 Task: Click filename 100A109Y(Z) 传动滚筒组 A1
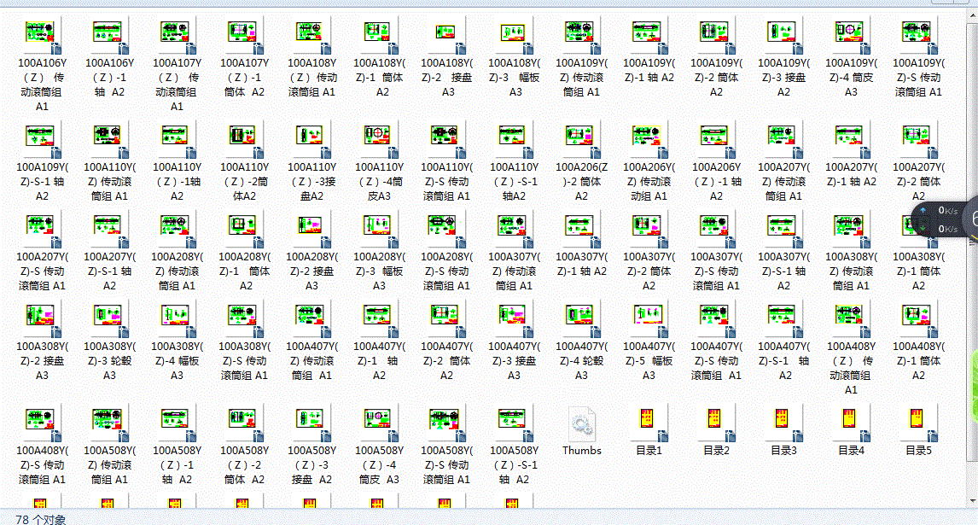point(581,78)
